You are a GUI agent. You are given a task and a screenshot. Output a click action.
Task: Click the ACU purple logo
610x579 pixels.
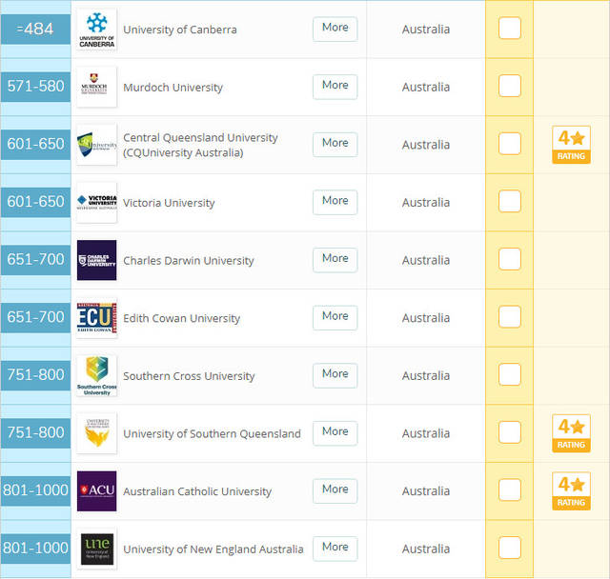click(97, 491)
